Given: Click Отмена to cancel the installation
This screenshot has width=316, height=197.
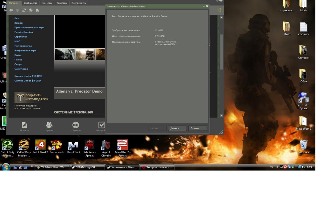Looking at the screenshot, I should click(198, 128).
